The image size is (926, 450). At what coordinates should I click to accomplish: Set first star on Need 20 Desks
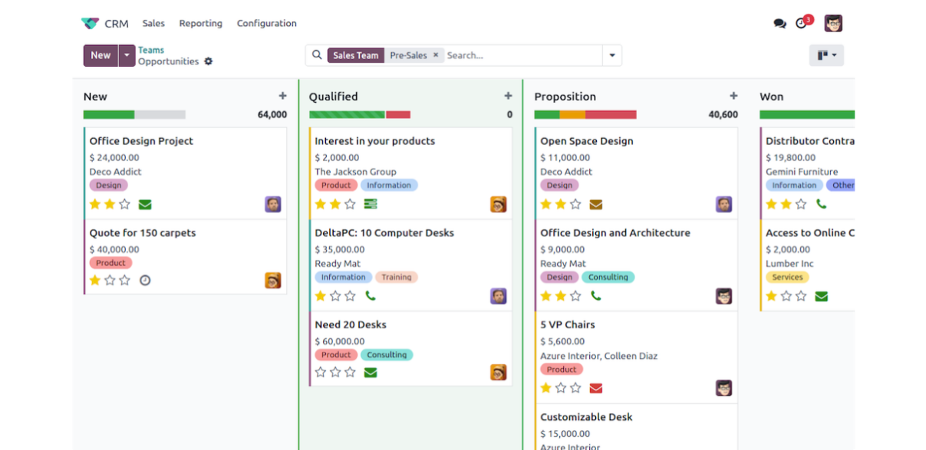pos(321,373)
